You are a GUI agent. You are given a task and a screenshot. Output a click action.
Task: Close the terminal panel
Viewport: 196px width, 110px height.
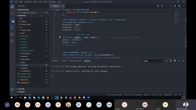183,61
